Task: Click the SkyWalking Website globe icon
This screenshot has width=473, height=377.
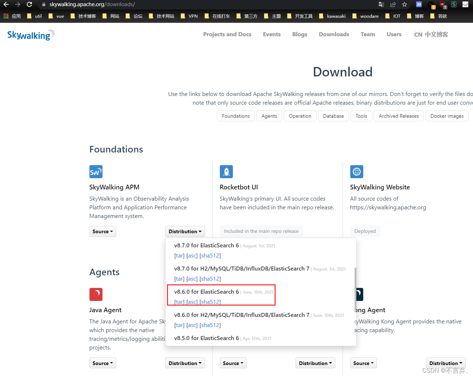Action: click(x=357, y=172)
